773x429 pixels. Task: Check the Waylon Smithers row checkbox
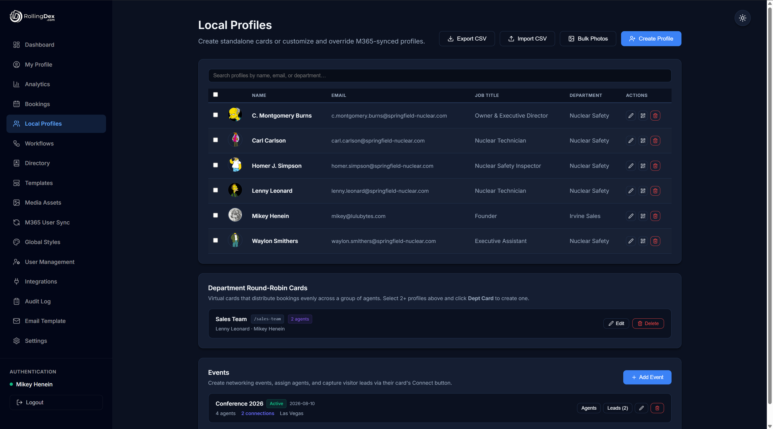(x=215, y=240)
